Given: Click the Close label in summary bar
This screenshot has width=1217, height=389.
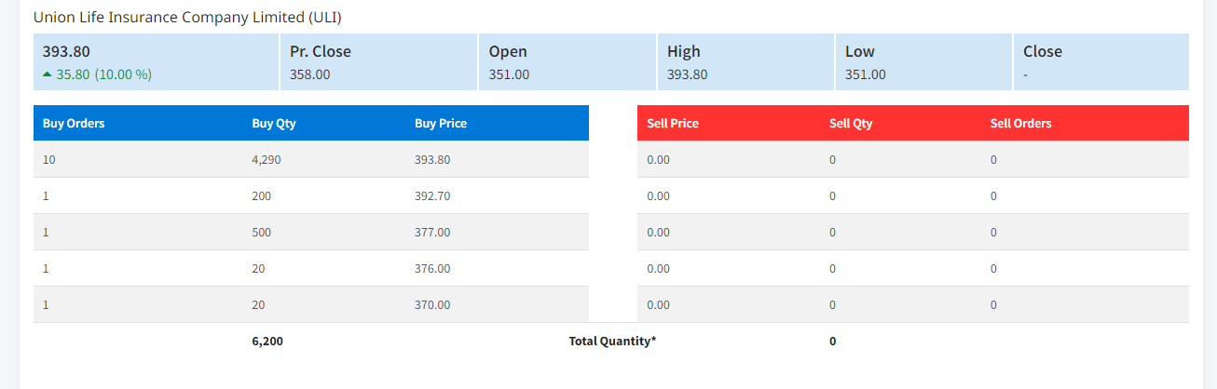Looking at the screenshot, I should (1042, 51).
